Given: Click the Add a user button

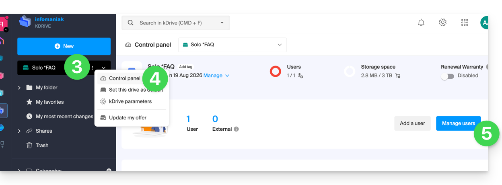Looking at the screenshot, I should (412, 123).
